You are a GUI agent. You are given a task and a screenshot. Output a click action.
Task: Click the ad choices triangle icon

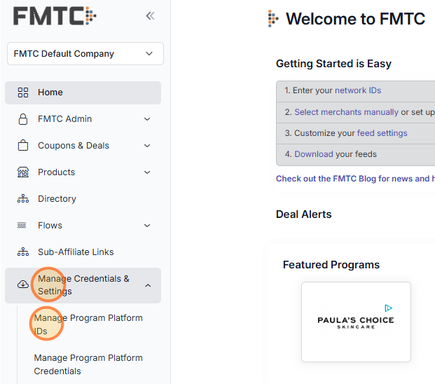[388, 308]
